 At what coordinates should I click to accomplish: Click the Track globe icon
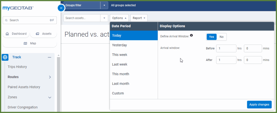pos(5,57)
